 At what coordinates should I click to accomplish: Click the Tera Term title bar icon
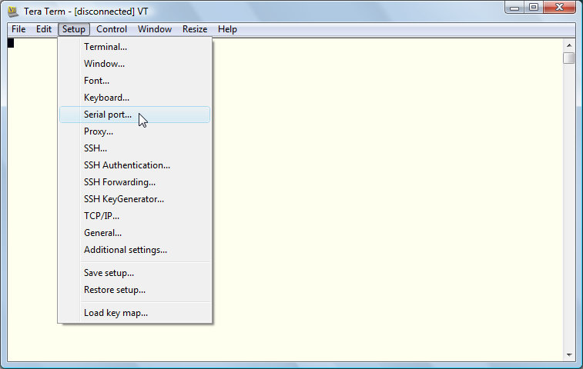pos(12,12)
